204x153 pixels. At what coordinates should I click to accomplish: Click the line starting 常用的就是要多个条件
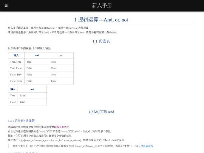pyautogui.click(x=62, y=32)
